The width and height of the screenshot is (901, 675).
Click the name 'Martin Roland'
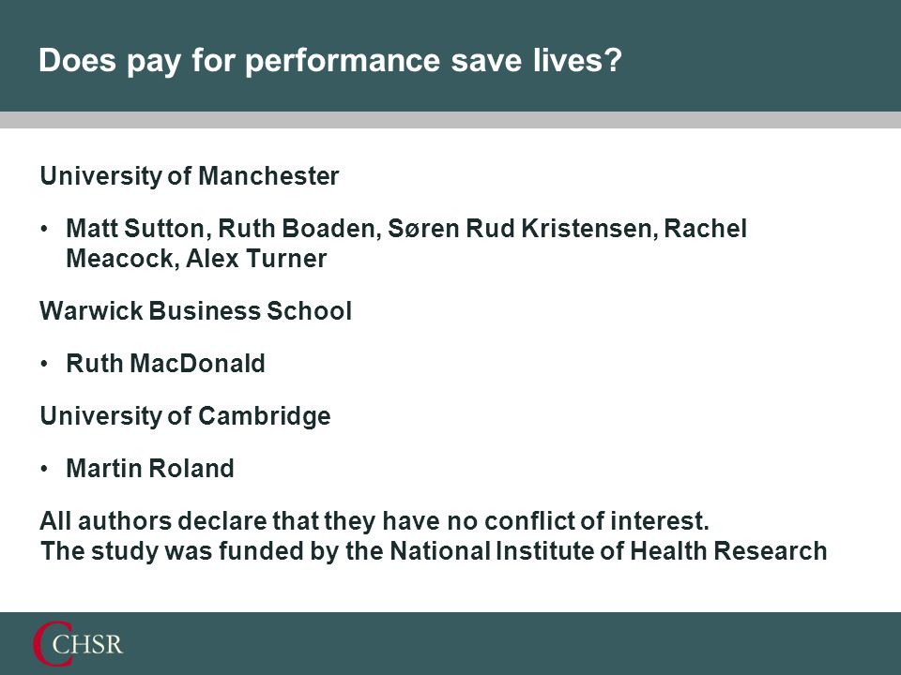pyautogui.click(x=150, y=469)
